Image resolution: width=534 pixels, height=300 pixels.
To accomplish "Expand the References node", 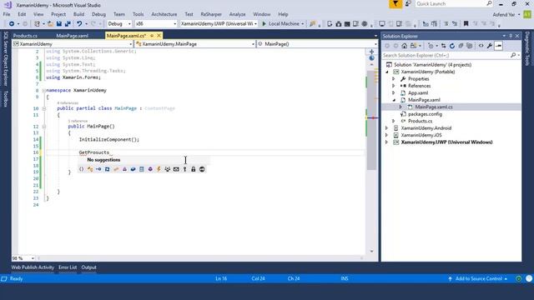I will pyautogui.click(x=394, y=86).
